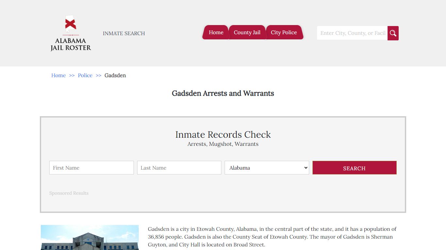Select the City Police navigation item
Viewport: 446px width, 250px height.
(x=284, y=32)
